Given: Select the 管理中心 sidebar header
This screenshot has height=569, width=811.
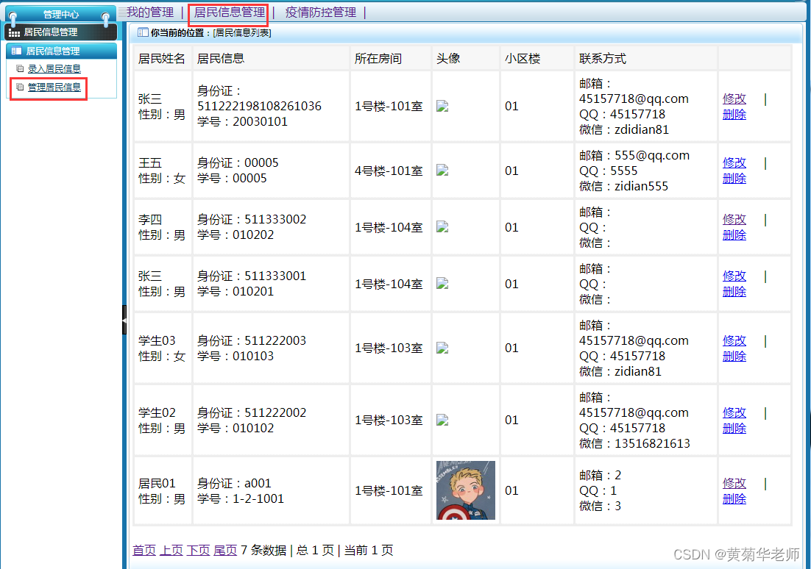Looking at the screenshot, I should 61,15.
